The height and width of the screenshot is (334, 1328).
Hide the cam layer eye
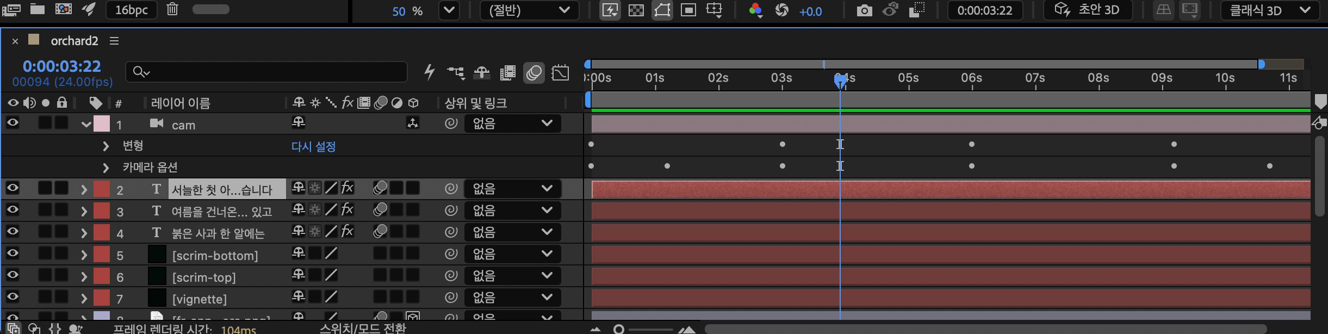tap(13, 123)
